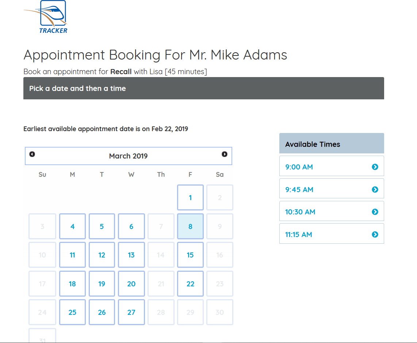Click arrow icon beside 9:00 AM

(375, 167)
